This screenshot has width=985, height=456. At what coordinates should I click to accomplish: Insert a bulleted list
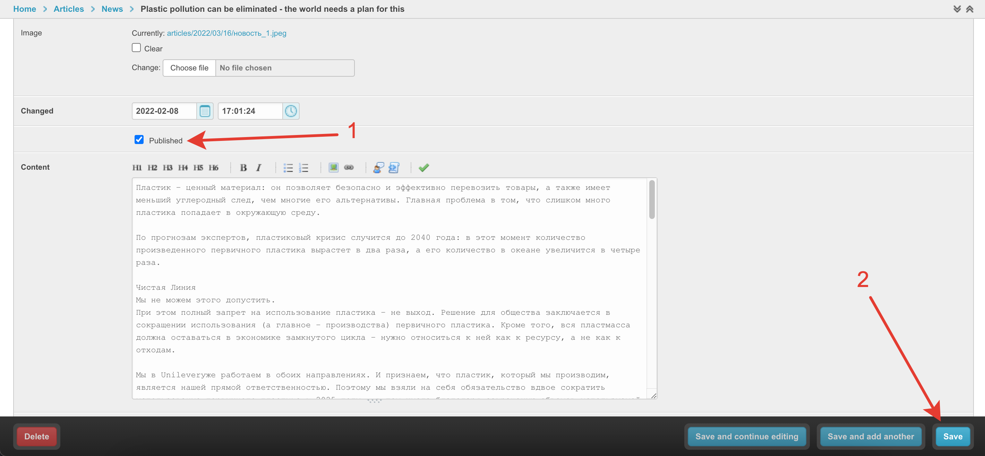pos(288,168)
